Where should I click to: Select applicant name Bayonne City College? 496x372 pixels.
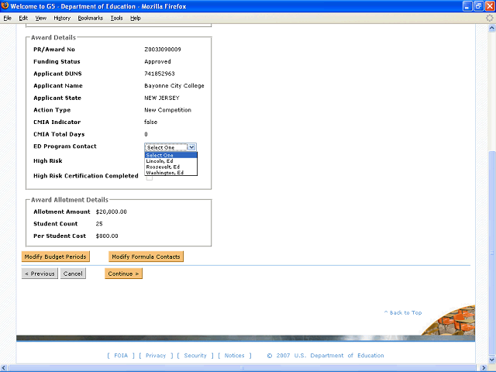[x=174, y=86]
